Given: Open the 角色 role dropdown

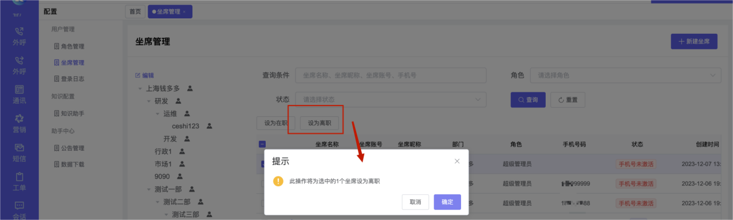Looking at the screenshot, I should click(x=625, y=75).
